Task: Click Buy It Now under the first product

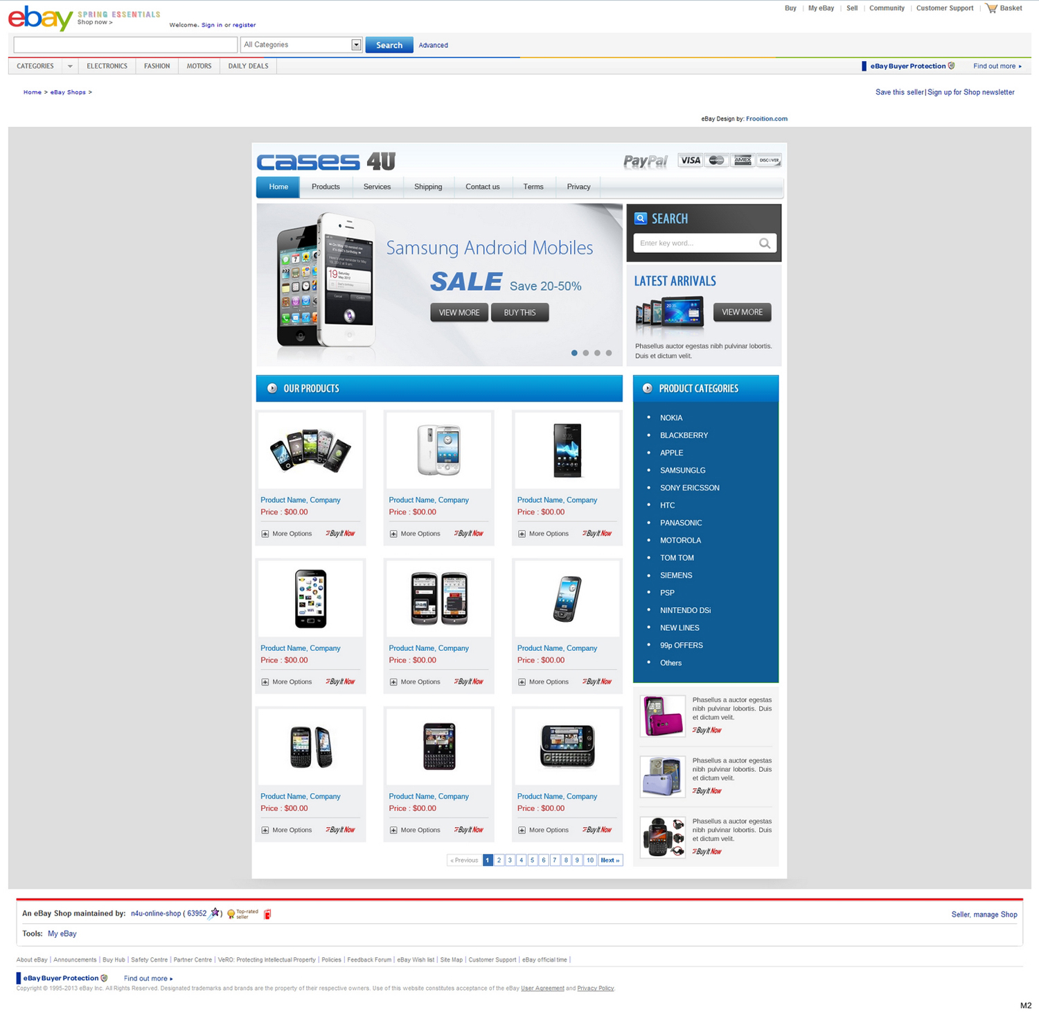Action: (341, 534)
